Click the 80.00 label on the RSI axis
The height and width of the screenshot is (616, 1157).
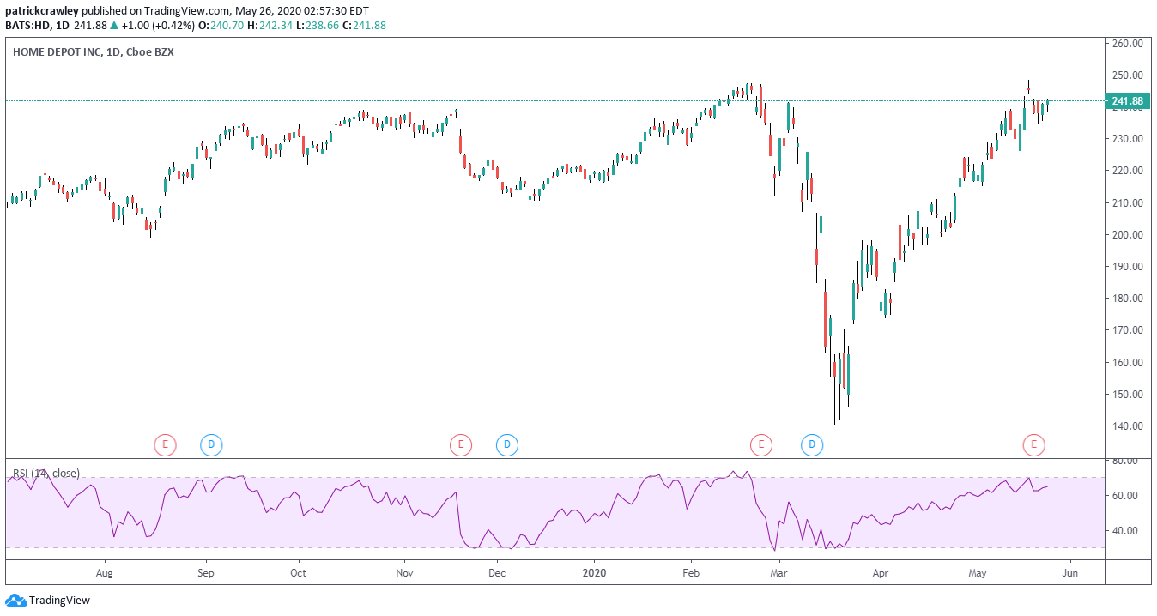click(1124, 461)
